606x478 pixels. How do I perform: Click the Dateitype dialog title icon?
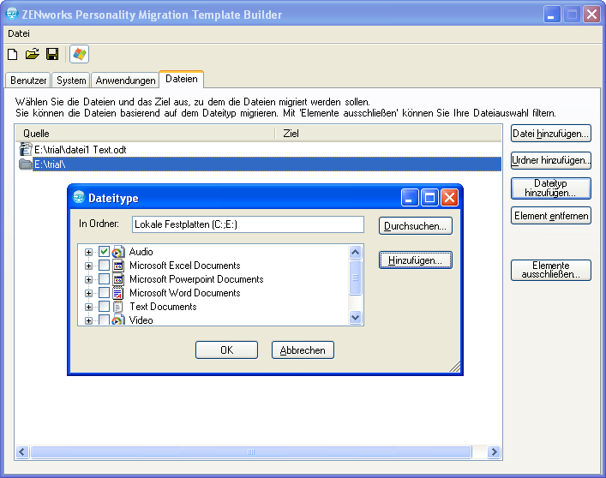(79, 197)
